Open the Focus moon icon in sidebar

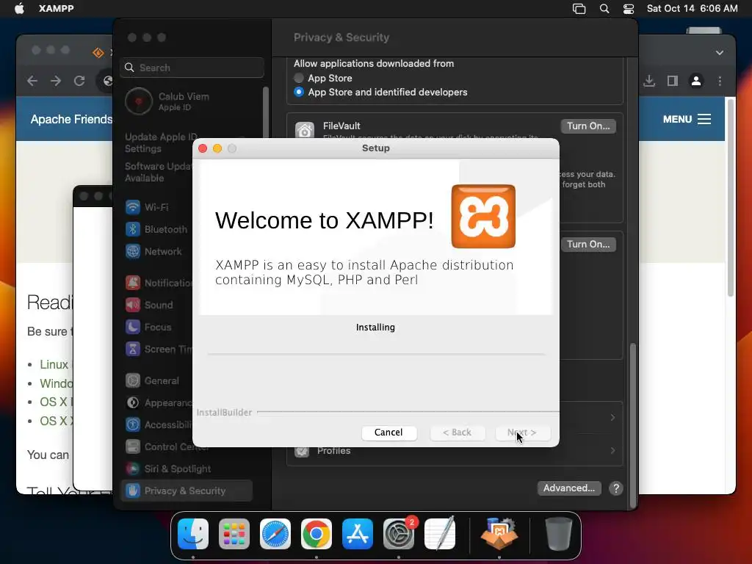pyautogui.click(x=133, y=327)
